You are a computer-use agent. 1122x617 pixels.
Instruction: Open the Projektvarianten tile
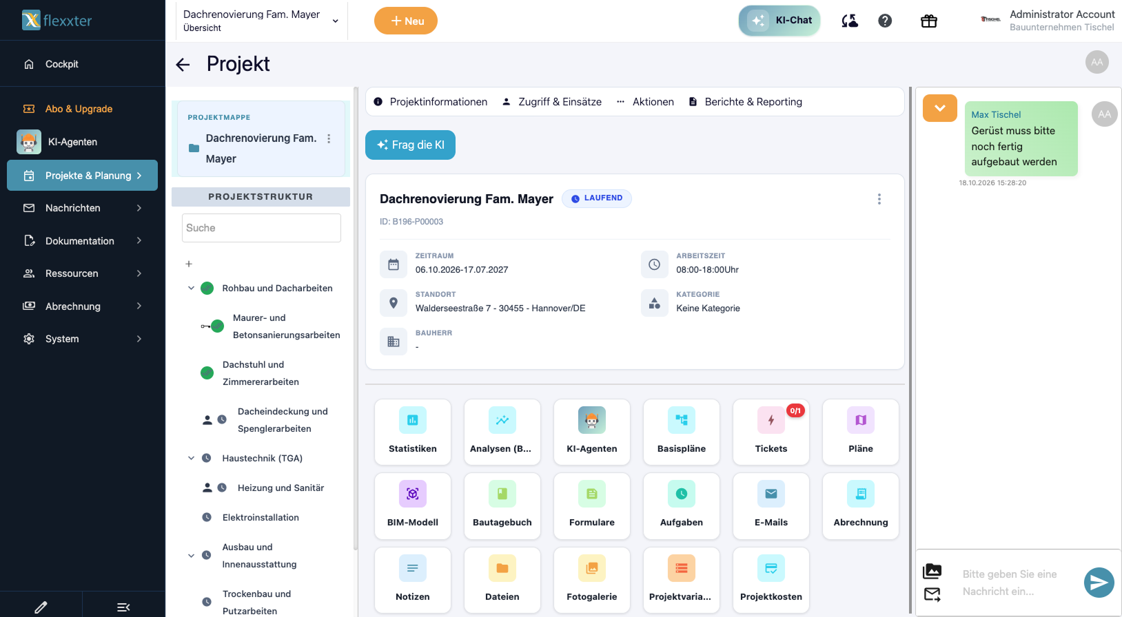[682, 580]
